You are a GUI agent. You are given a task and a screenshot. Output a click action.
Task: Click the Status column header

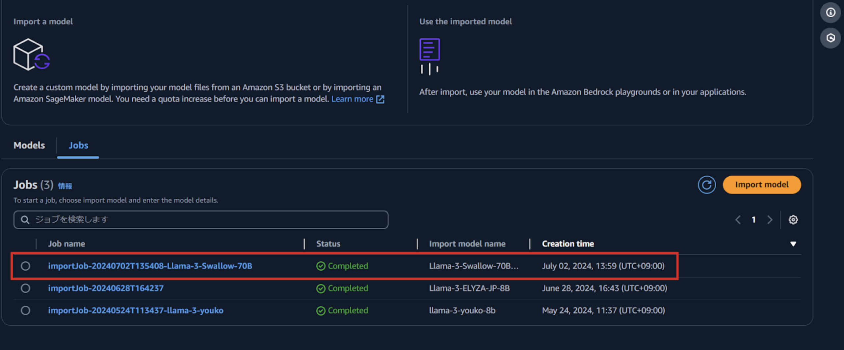[328, 244]
